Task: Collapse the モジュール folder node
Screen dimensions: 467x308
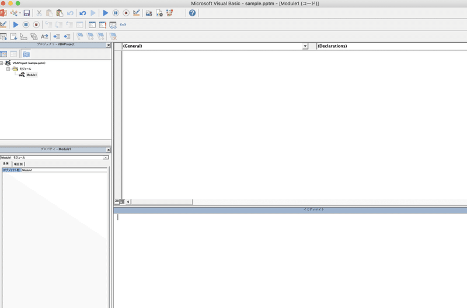Action: 8,69
